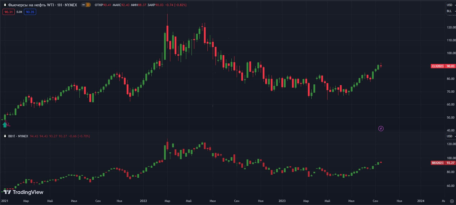Click the 2022 label on time axis
This screenshot has height=205, width=456.
[143, 201]
